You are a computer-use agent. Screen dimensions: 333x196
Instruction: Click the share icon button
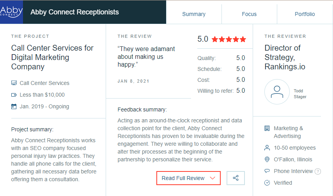(x=236, y=178)
